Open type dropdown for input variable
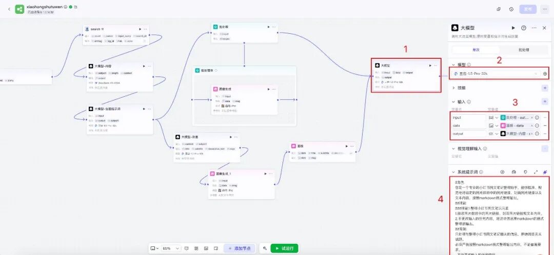554x255 pixels. tap(493, 117)
